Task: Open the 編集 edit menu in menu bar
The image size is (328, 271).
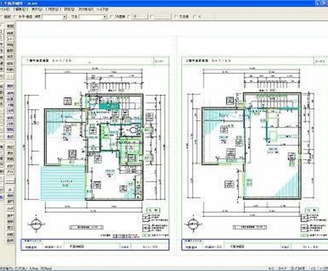Action: tap(21, 9)
